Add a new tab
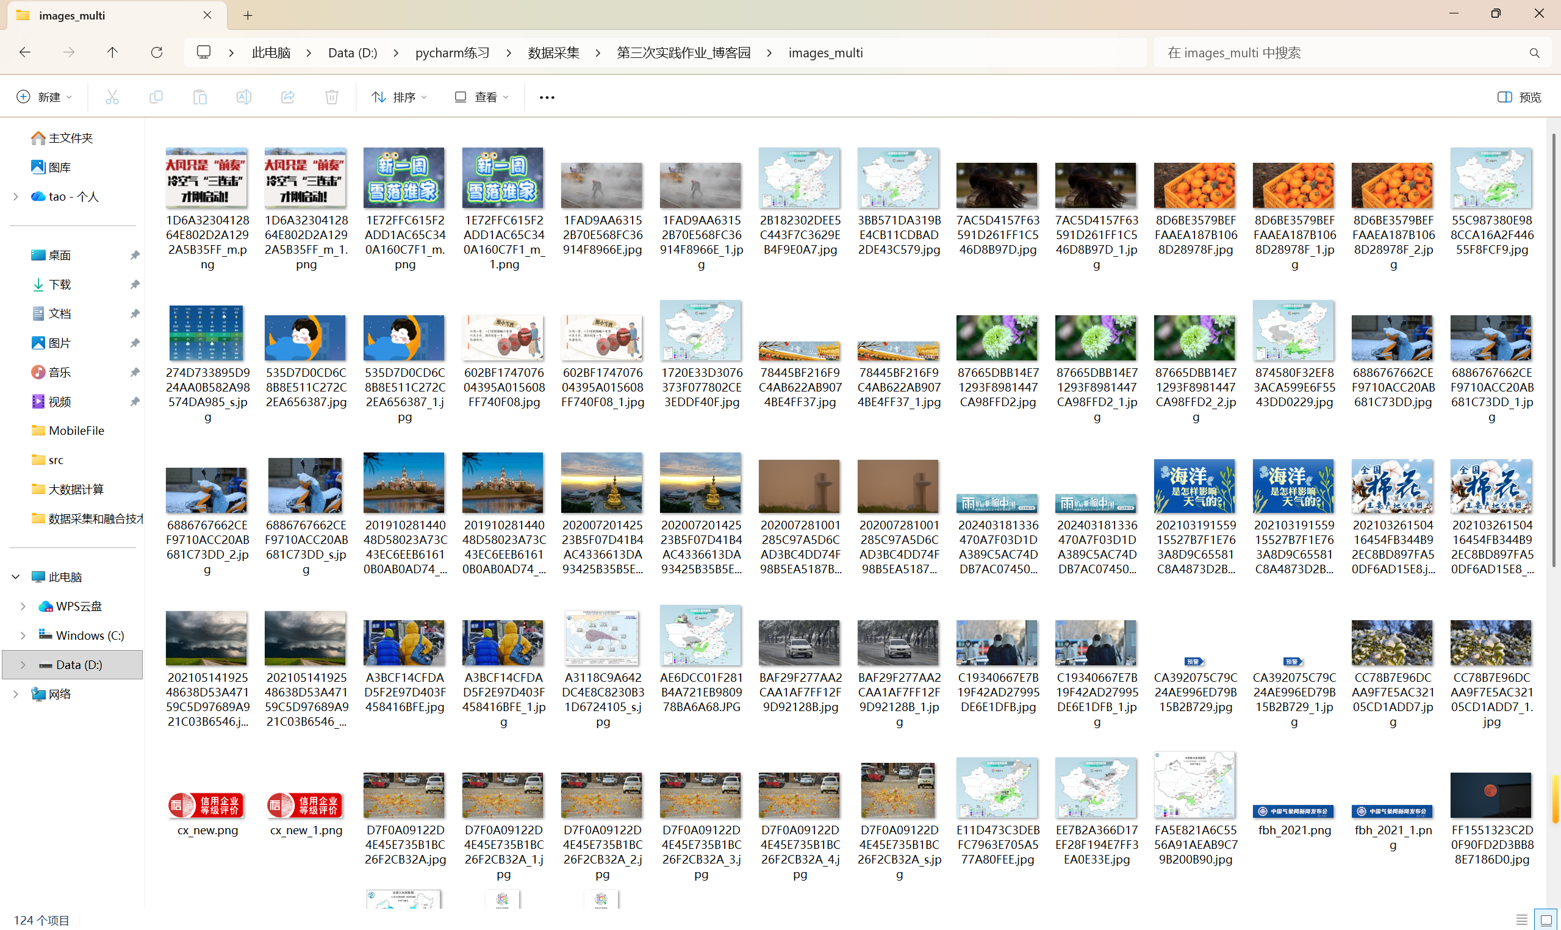1561x930 pixels. (248, 15)
